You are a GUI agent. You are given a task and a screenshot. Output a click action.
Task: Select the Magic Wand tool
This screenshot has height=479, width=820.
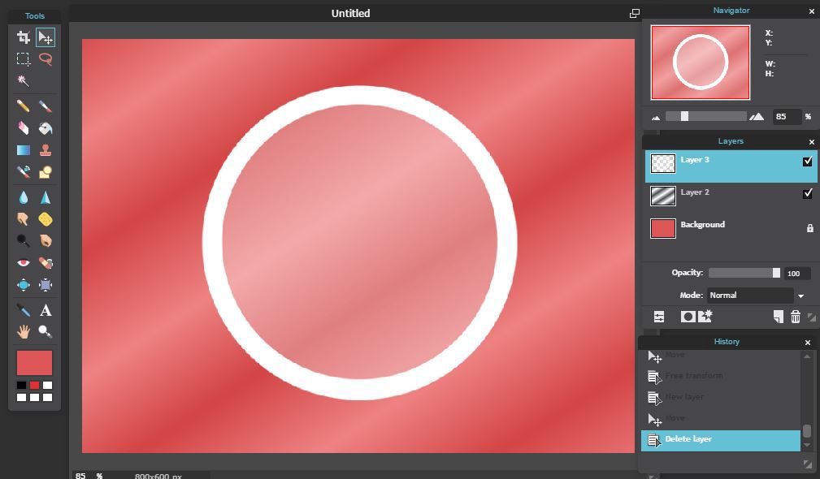tap(24, 81)
